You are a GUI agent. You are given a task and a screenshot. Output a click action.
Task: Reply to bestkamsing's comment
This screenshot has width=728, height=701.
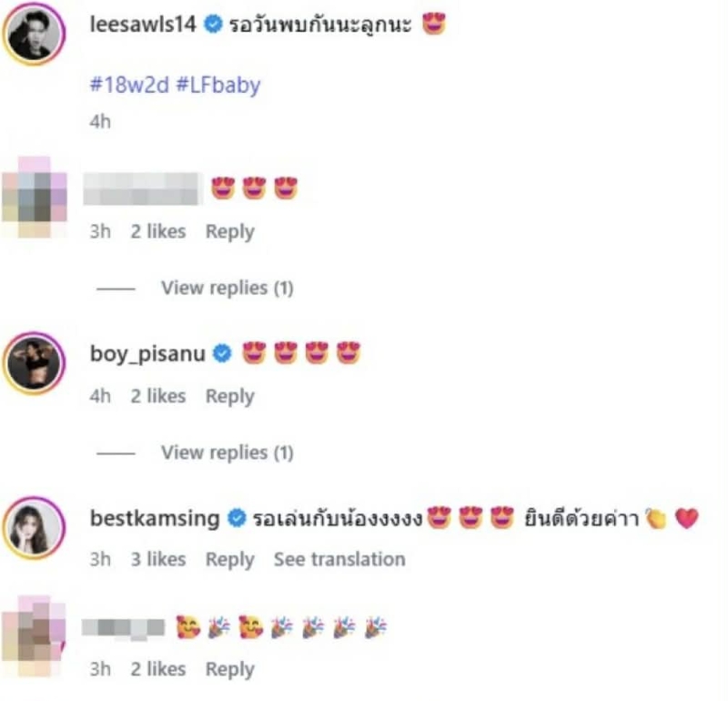coord(230,560)
